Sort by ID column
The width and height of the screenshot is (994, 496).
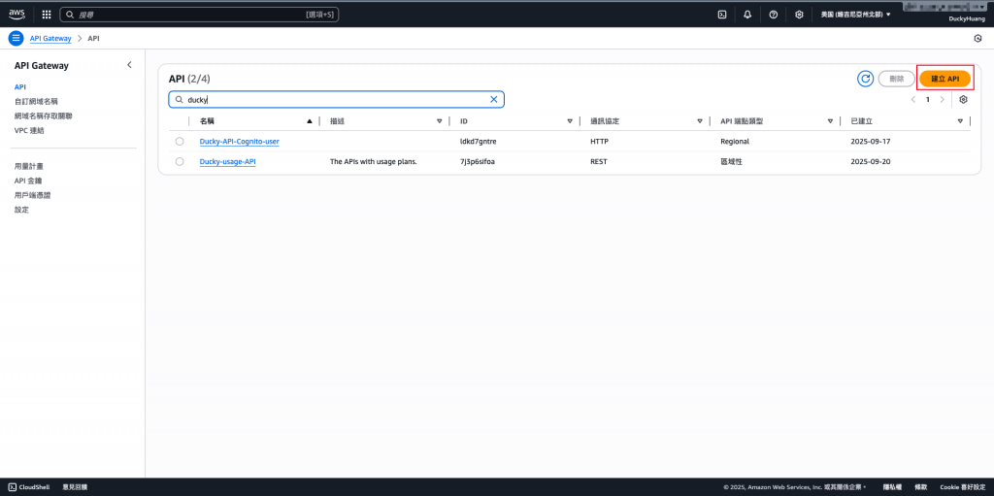pos(570,120)
